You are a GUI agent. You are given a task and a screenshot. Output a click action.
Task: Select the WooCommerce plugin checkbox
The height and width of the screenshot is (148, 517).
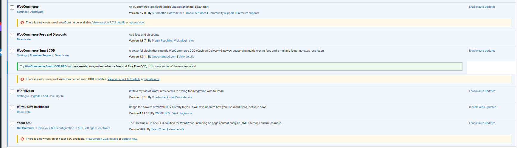[x=12, y=7]
